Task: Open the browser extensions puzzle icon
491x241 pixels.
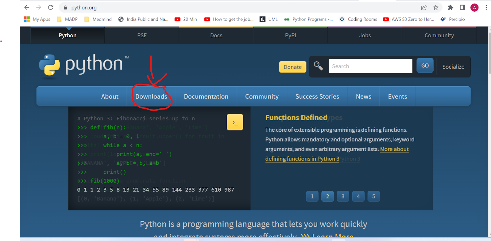Action: (450, 8)
